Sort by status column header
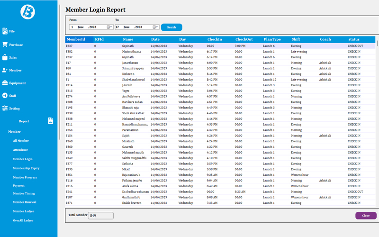This screenshot has width=379, height=237. pos(361,39)
